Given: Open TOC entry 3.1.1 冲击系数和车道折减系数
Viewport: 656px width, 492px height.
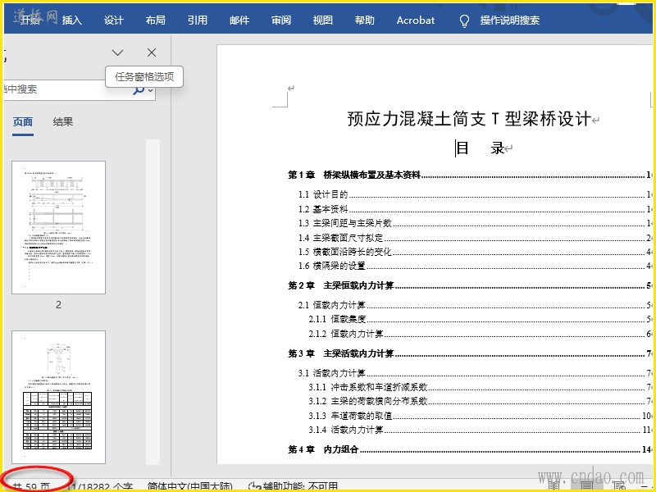Looking at the screenshot, I should tap(480, 387).
